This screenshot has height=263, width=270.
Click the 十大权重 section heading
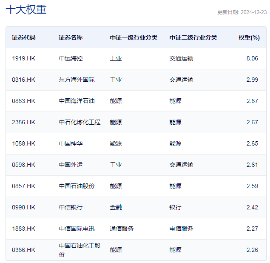click(26, 10)
